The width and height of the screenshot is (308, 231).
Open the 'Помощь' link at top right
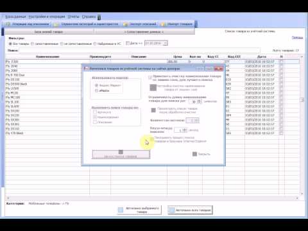tap(297, 38)
